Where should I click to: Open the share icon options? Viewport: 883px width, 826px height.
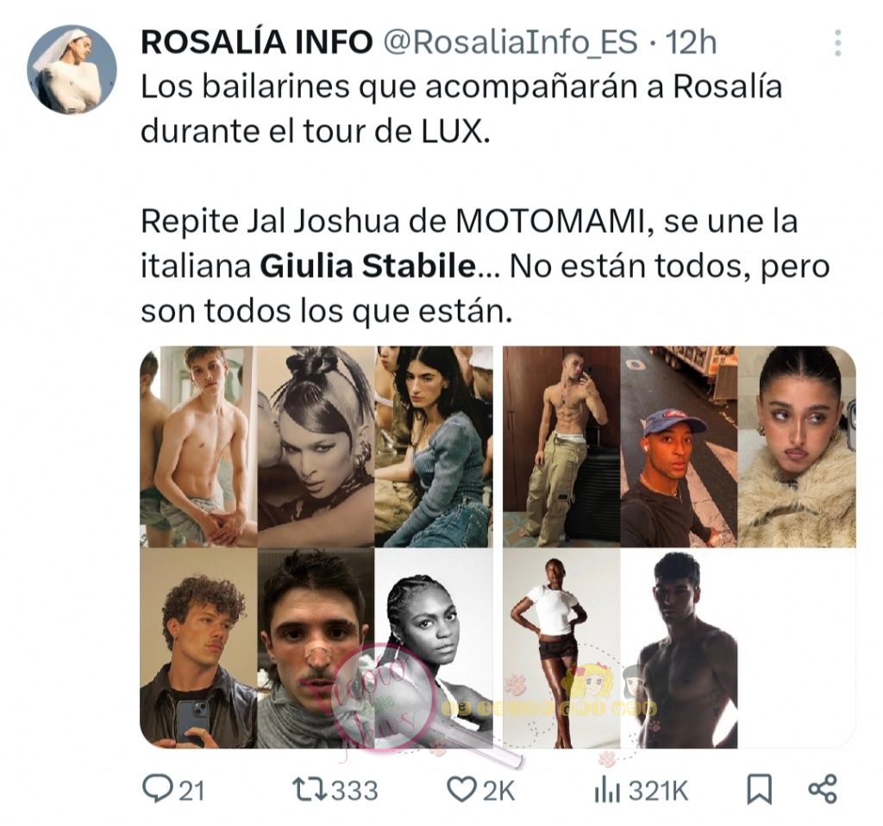click(x=823, y=789)
